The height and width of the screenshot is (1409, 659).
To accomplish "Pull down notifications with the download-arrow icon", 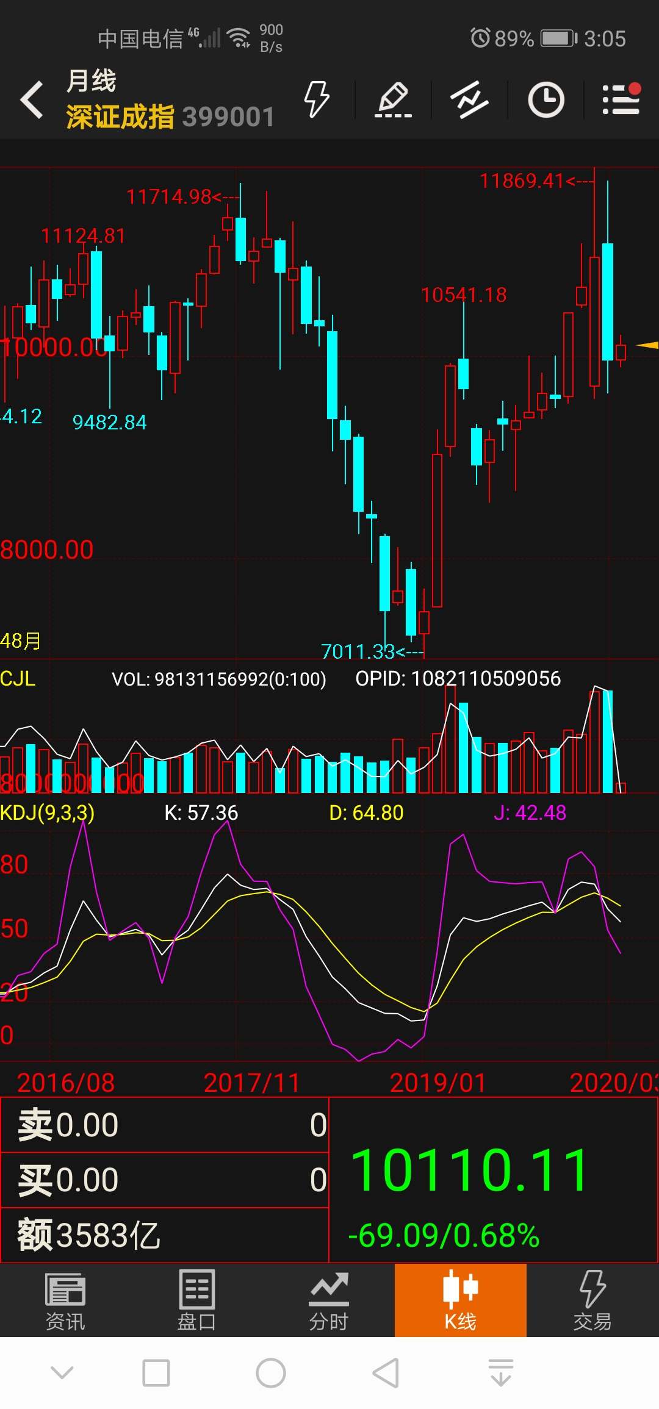I will click(x=501, y=1373).
